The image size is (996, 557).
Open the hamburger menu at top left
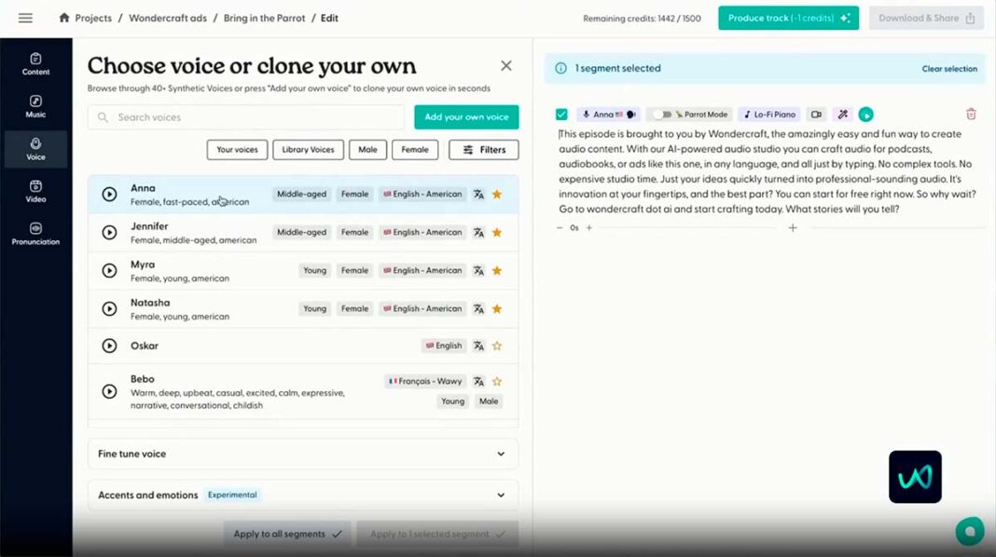pyautogui.click(x=25, y=18)
